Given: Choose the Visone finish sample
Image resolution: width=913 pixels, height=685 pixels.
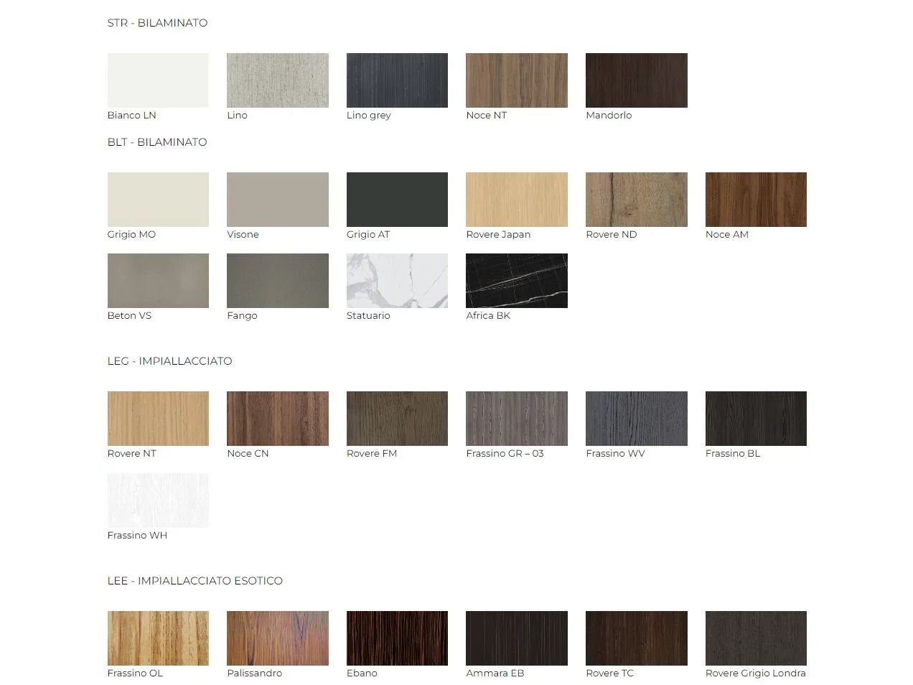Looking at the screenshot, I should coord(277,200).
